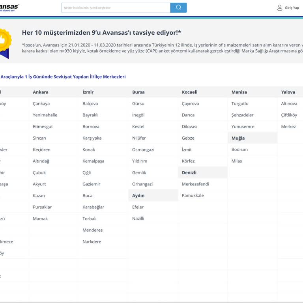Select the Aydın section header
Viewport: 303px width, 303px height.
(138, 195)
